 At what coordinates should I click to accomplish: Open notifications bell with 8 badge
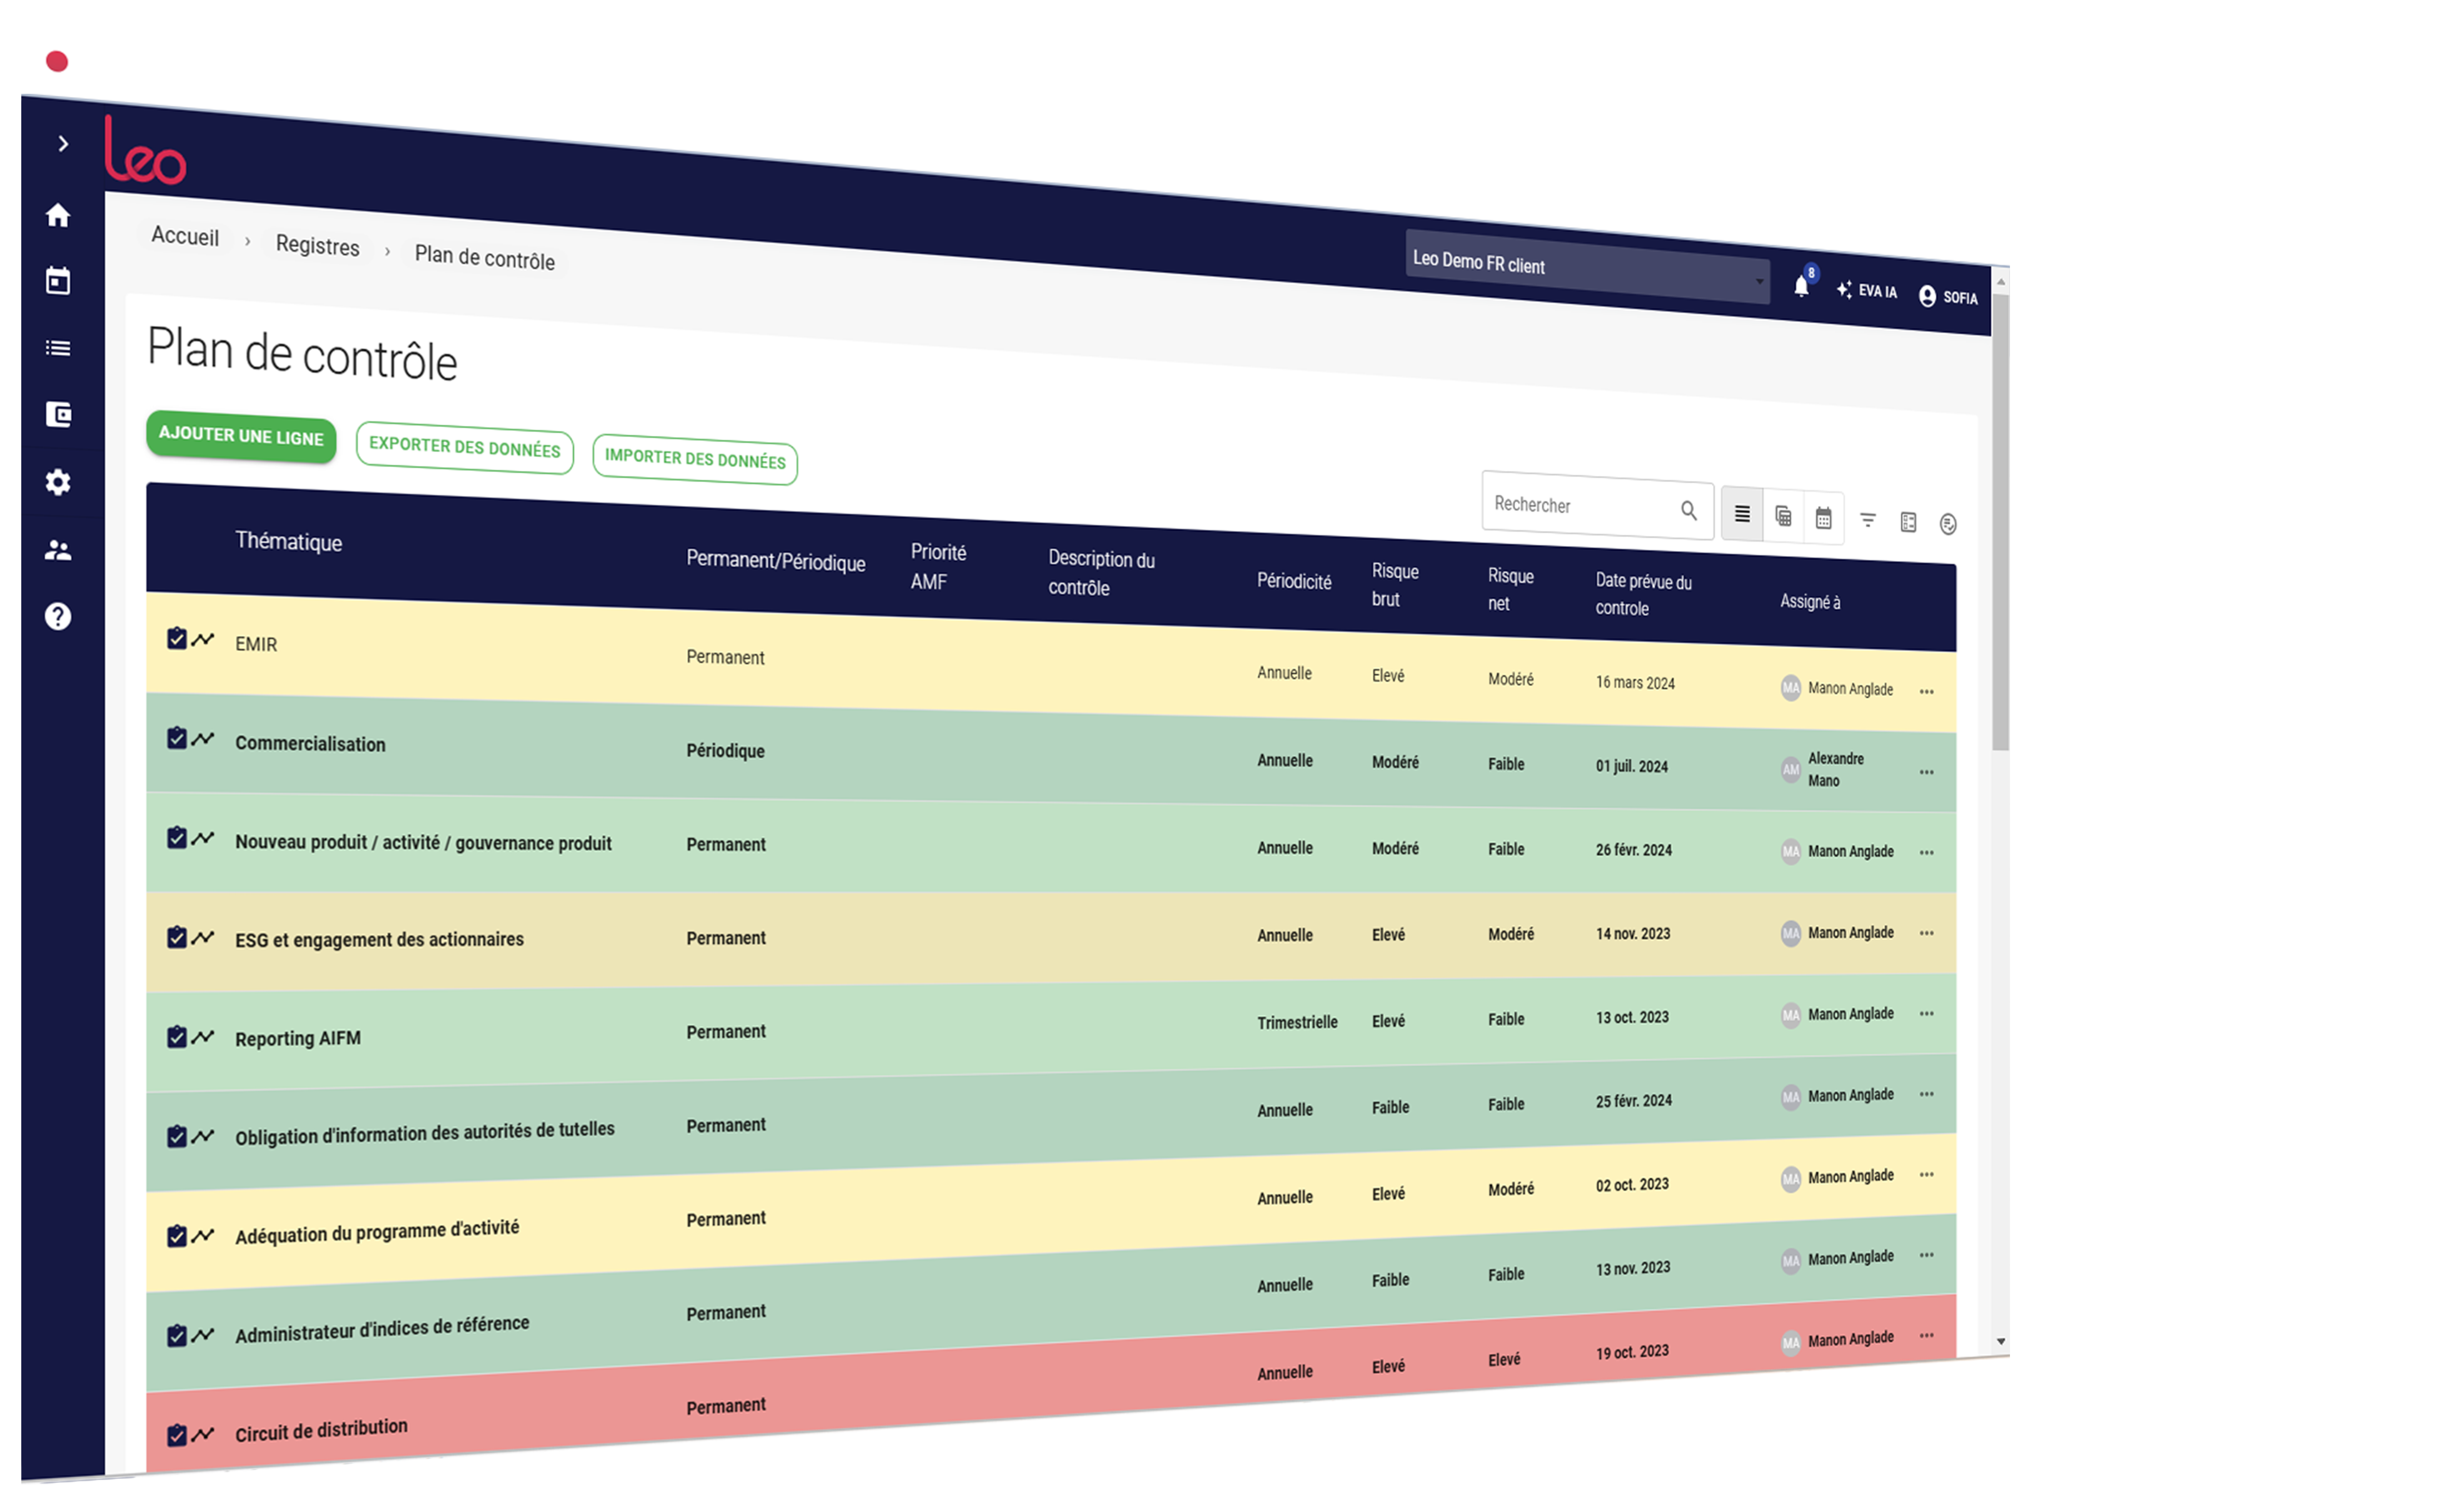pos(1802,286)
